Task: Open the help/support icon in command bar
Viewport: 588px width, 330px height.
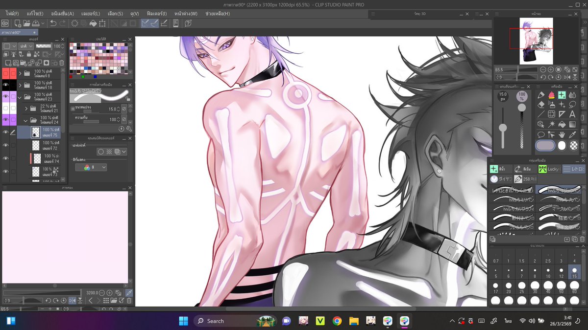Action: [x=188, y=23]
